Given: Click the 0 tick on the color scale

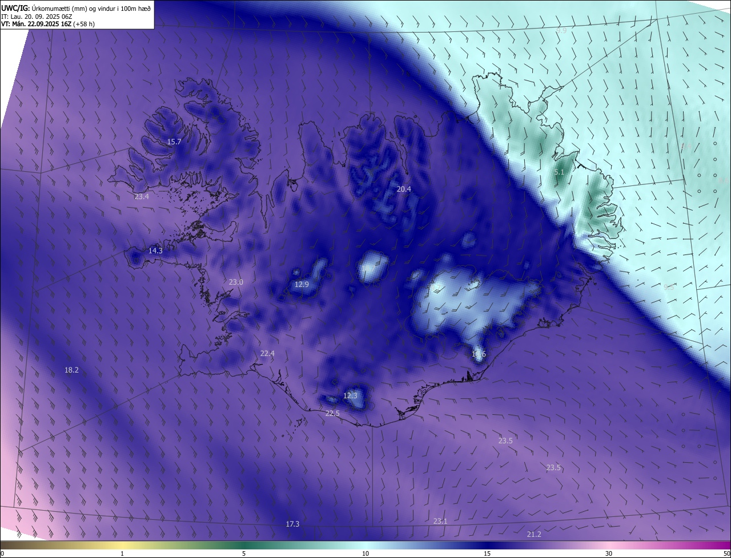Looking at the screenshot, I should (2, 553).
